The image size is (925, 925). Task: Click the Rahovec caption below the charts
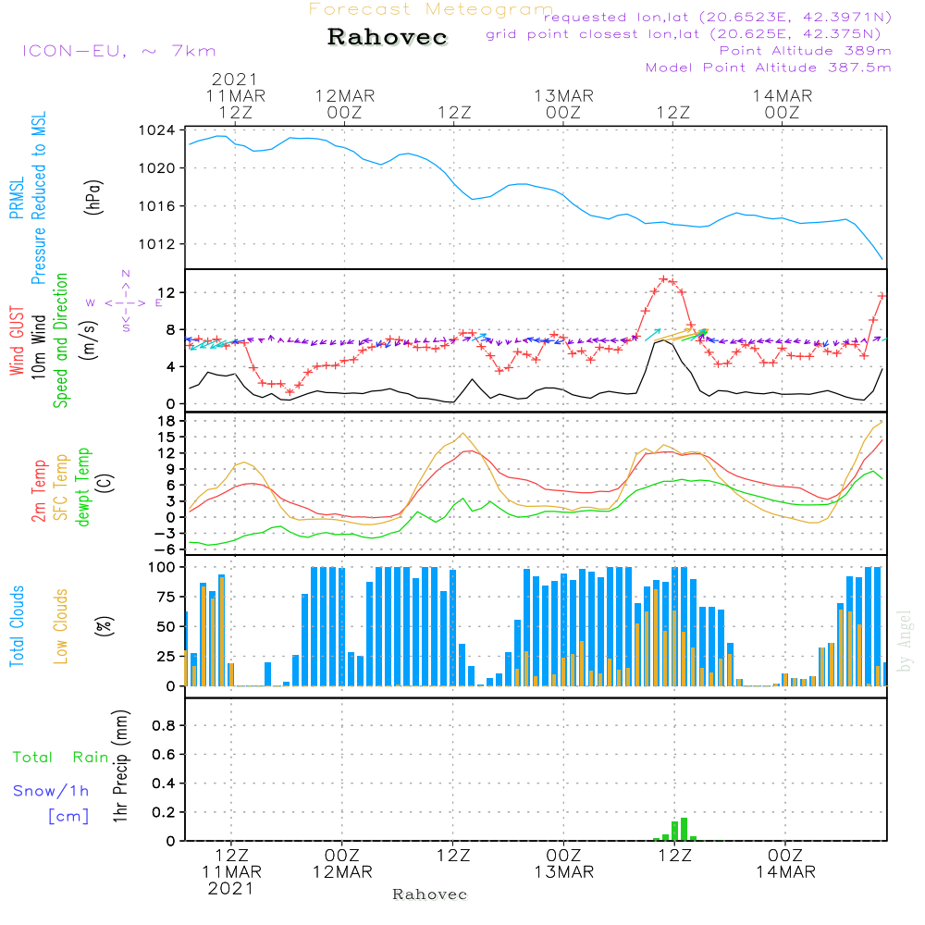(430, 894)
